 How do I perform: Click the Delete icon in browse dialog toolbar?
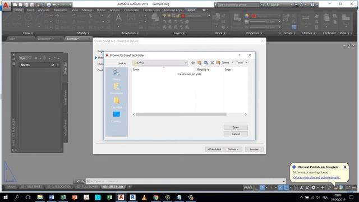click(212, 63)
